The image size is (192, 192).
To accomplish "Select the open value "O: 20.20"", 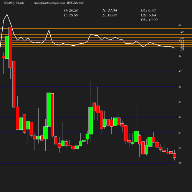I will click(71, 10).
